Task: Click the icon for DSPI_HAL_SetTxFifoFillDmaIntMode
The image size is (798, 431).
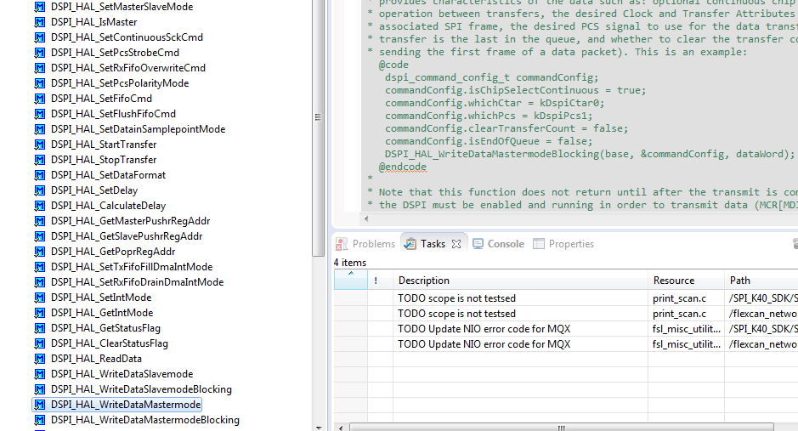Action: click(x=39, y=267)
